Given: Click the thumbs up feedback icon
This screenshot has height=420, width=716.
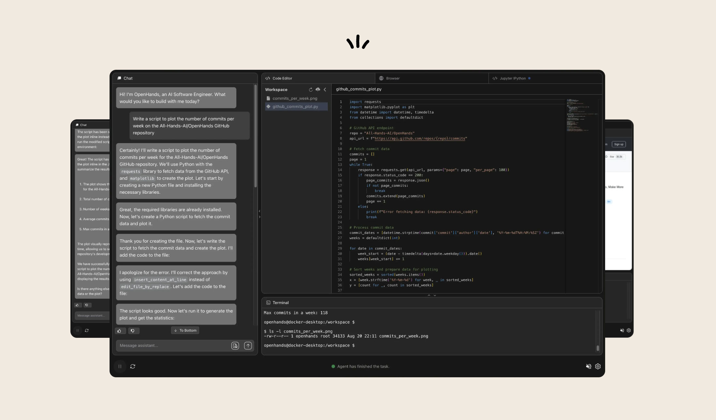Looking at the screenshot, I should pos(120,331).
